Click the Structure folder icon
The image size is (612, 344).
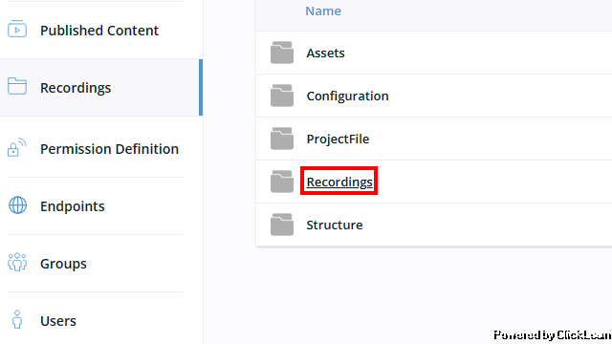tap(282, 225)
